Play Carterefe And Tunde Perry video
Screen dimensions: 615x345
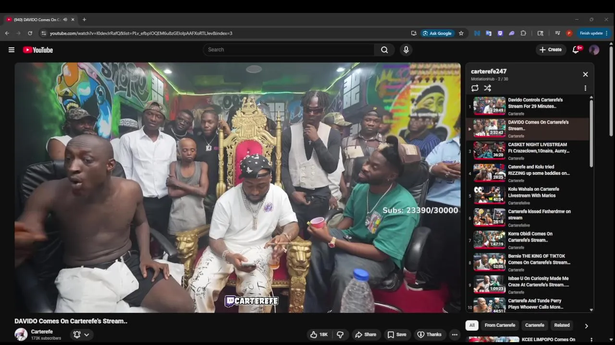tap(527, 305)
